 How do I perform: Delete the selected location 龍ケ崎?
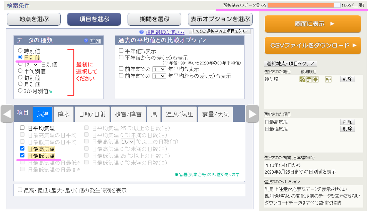point(347,79)
